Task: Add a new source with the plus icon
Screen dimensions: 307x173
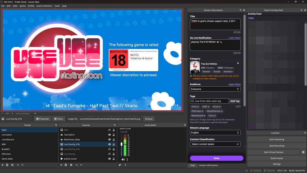Action: point(61,165)
